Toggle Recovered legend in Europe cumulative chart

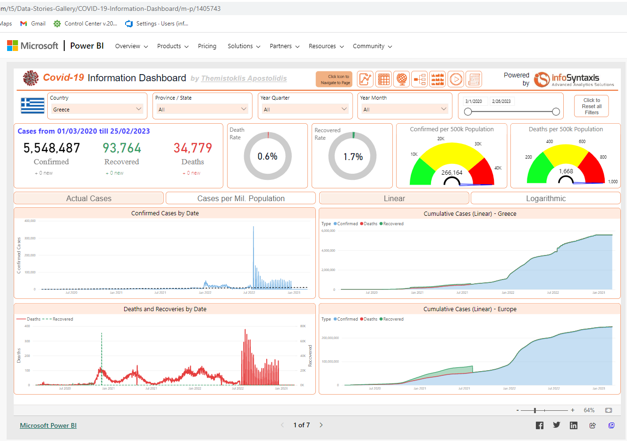[x=391, y=319]
